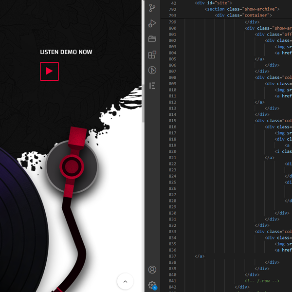Screen dimensions: 292x292
Task: Open the Run and Debug view
Action: [x=152, y=23]
